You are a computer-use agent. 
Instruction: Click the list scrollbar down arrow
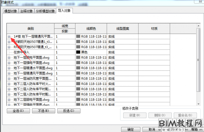coord(198,104)
